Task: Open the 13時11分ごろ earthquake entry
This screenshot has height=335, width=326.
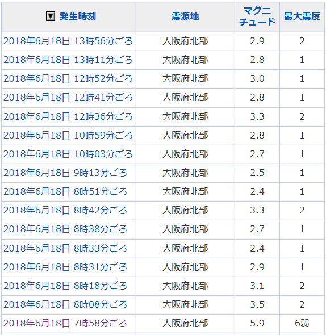Action: coord(68,60)
